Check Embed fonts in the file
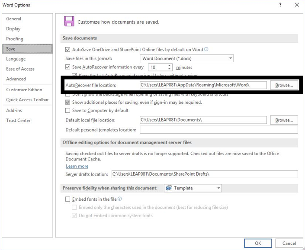 (x=67, y=199)
